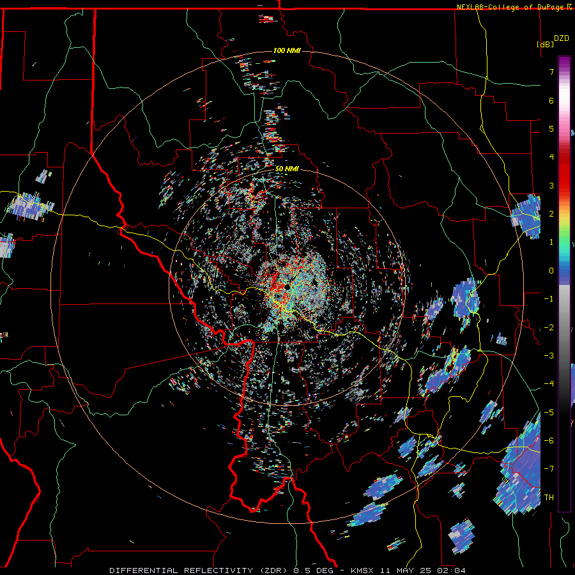
Task: Click the 5 value on color scale
Action: pos(551,128)
